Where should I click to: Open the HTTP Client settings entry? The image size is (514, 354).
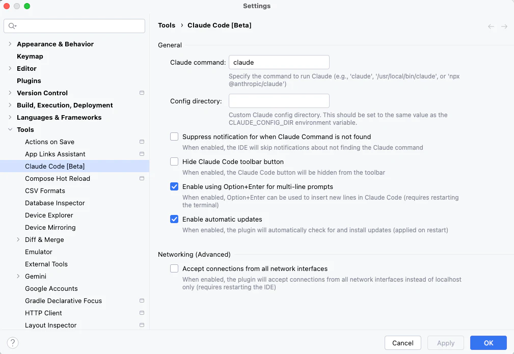coord(43,313)
